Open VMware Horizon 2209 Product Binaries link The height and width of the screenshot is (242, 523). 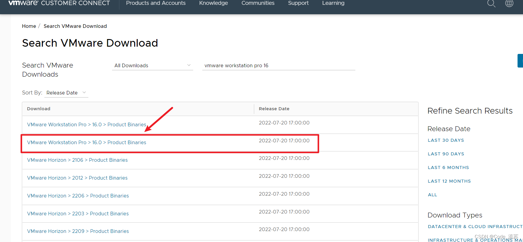(x=78, y=231)
